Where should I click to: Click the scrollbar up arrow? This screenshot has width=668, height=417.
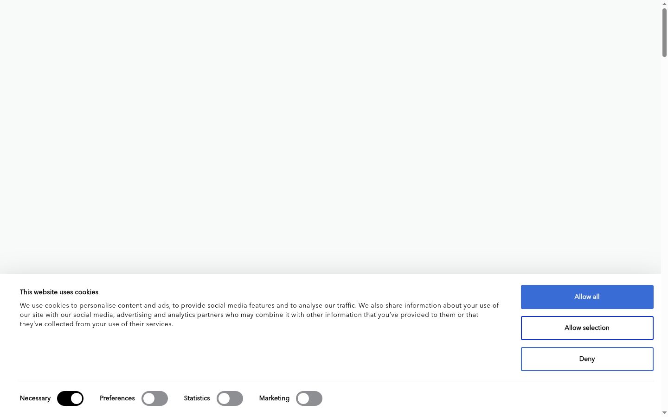[x=664, y=4]
